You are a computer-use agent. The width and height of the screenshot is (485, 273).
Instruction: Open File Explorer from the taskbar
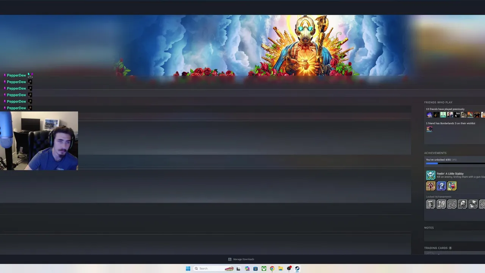[280, 268]
